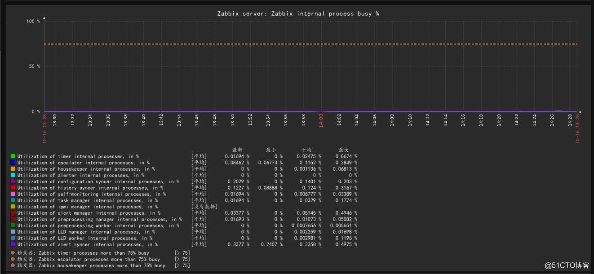Click 'Utilization of LLD manager' legend text
The image size is (594, 274).
pos(86,232)
